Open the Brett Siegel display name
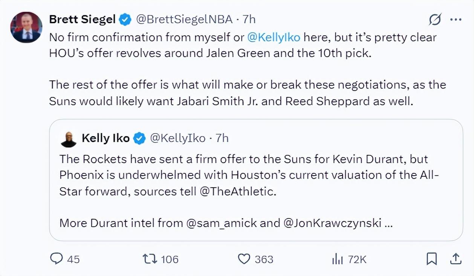Image resolution: width=474 pixels, height=276 pixels. pyautogui.click(x=82, y=20)
